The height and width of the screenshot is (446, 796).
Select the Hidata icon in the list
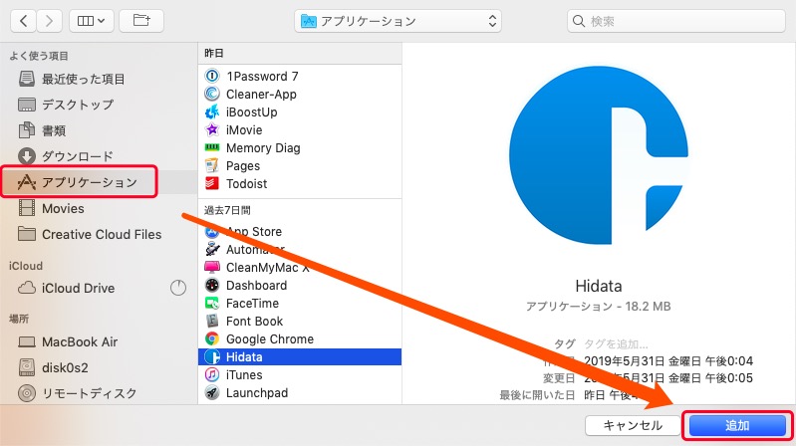(x=211, y=356)
